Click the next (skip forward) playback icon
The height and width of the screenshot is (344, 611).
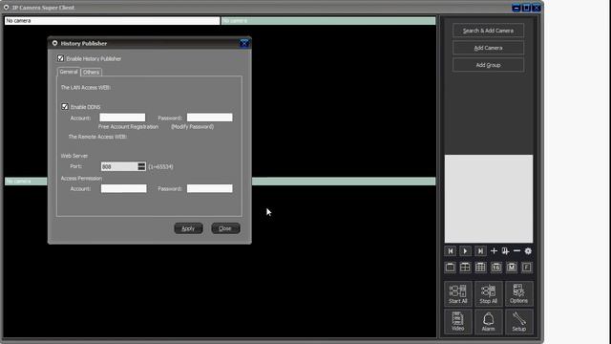coord(480,251)
